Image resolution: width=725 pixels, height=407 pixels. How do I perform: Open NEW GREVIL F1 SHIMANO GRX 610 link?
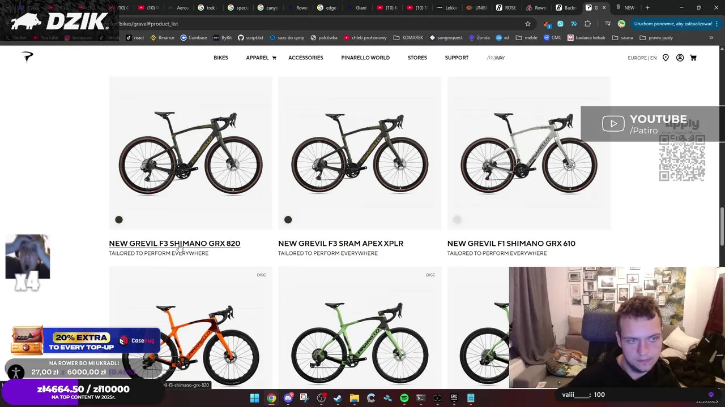point(511,244)
